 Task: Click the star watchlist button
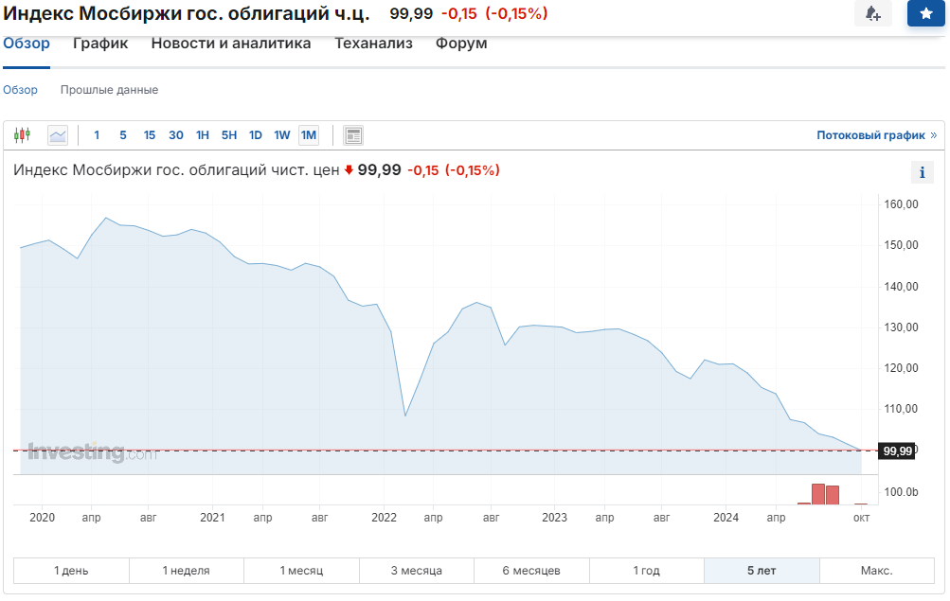(x=925, y=14)
